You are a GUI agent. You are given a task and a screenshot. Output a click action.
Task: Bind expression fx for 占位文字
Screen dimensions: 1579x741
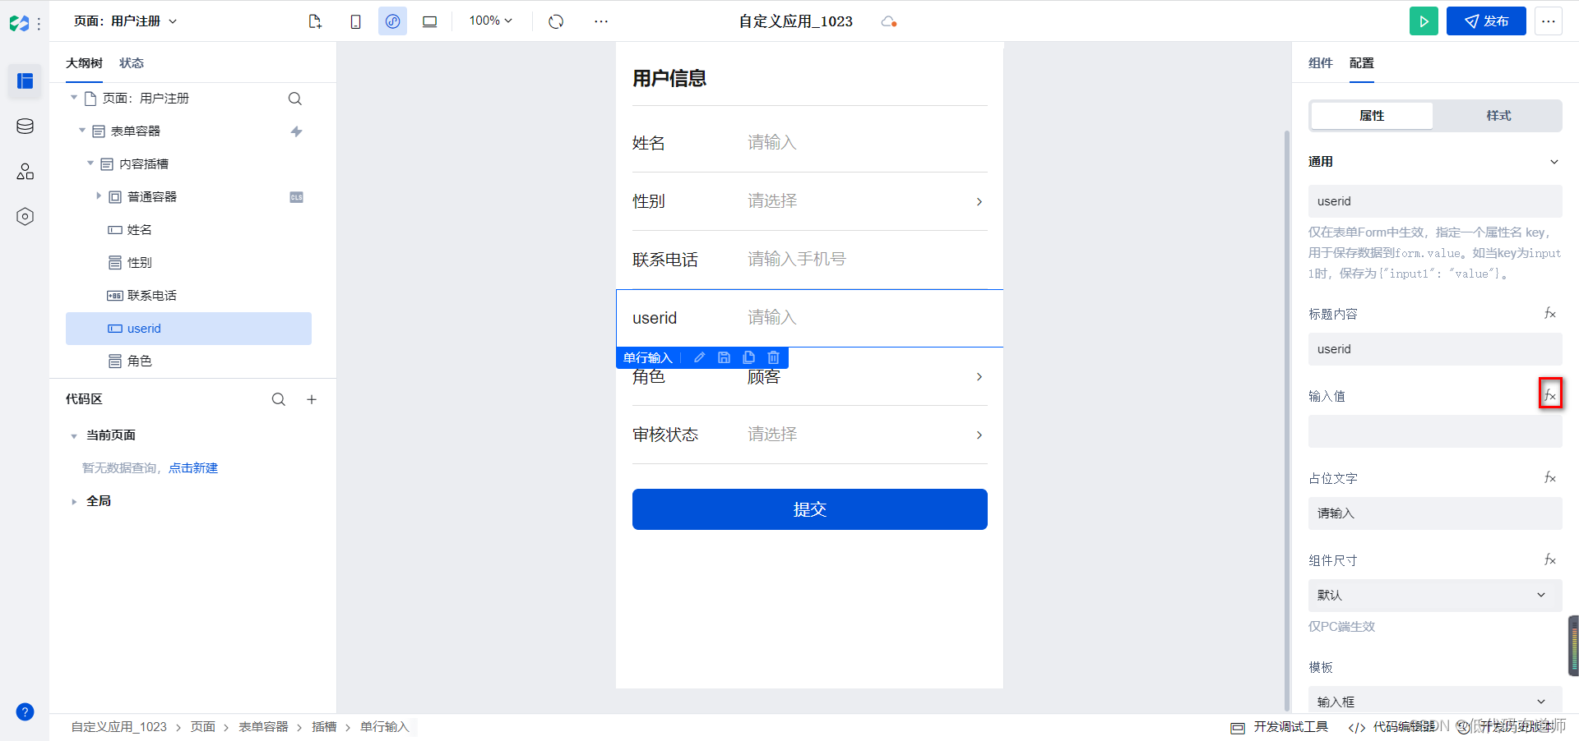tap(1550, 477)
